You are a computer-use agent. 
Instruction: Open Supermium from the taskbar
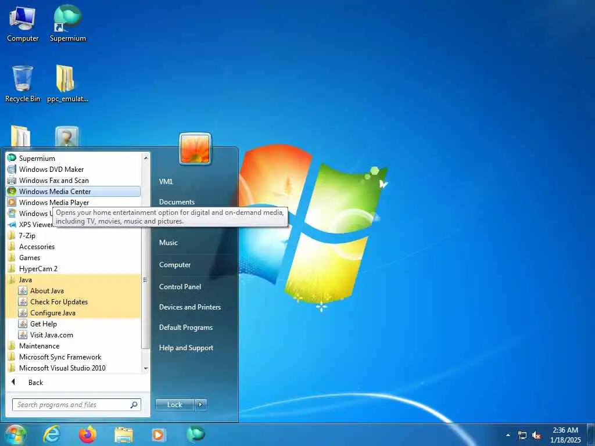click(195, 434)
